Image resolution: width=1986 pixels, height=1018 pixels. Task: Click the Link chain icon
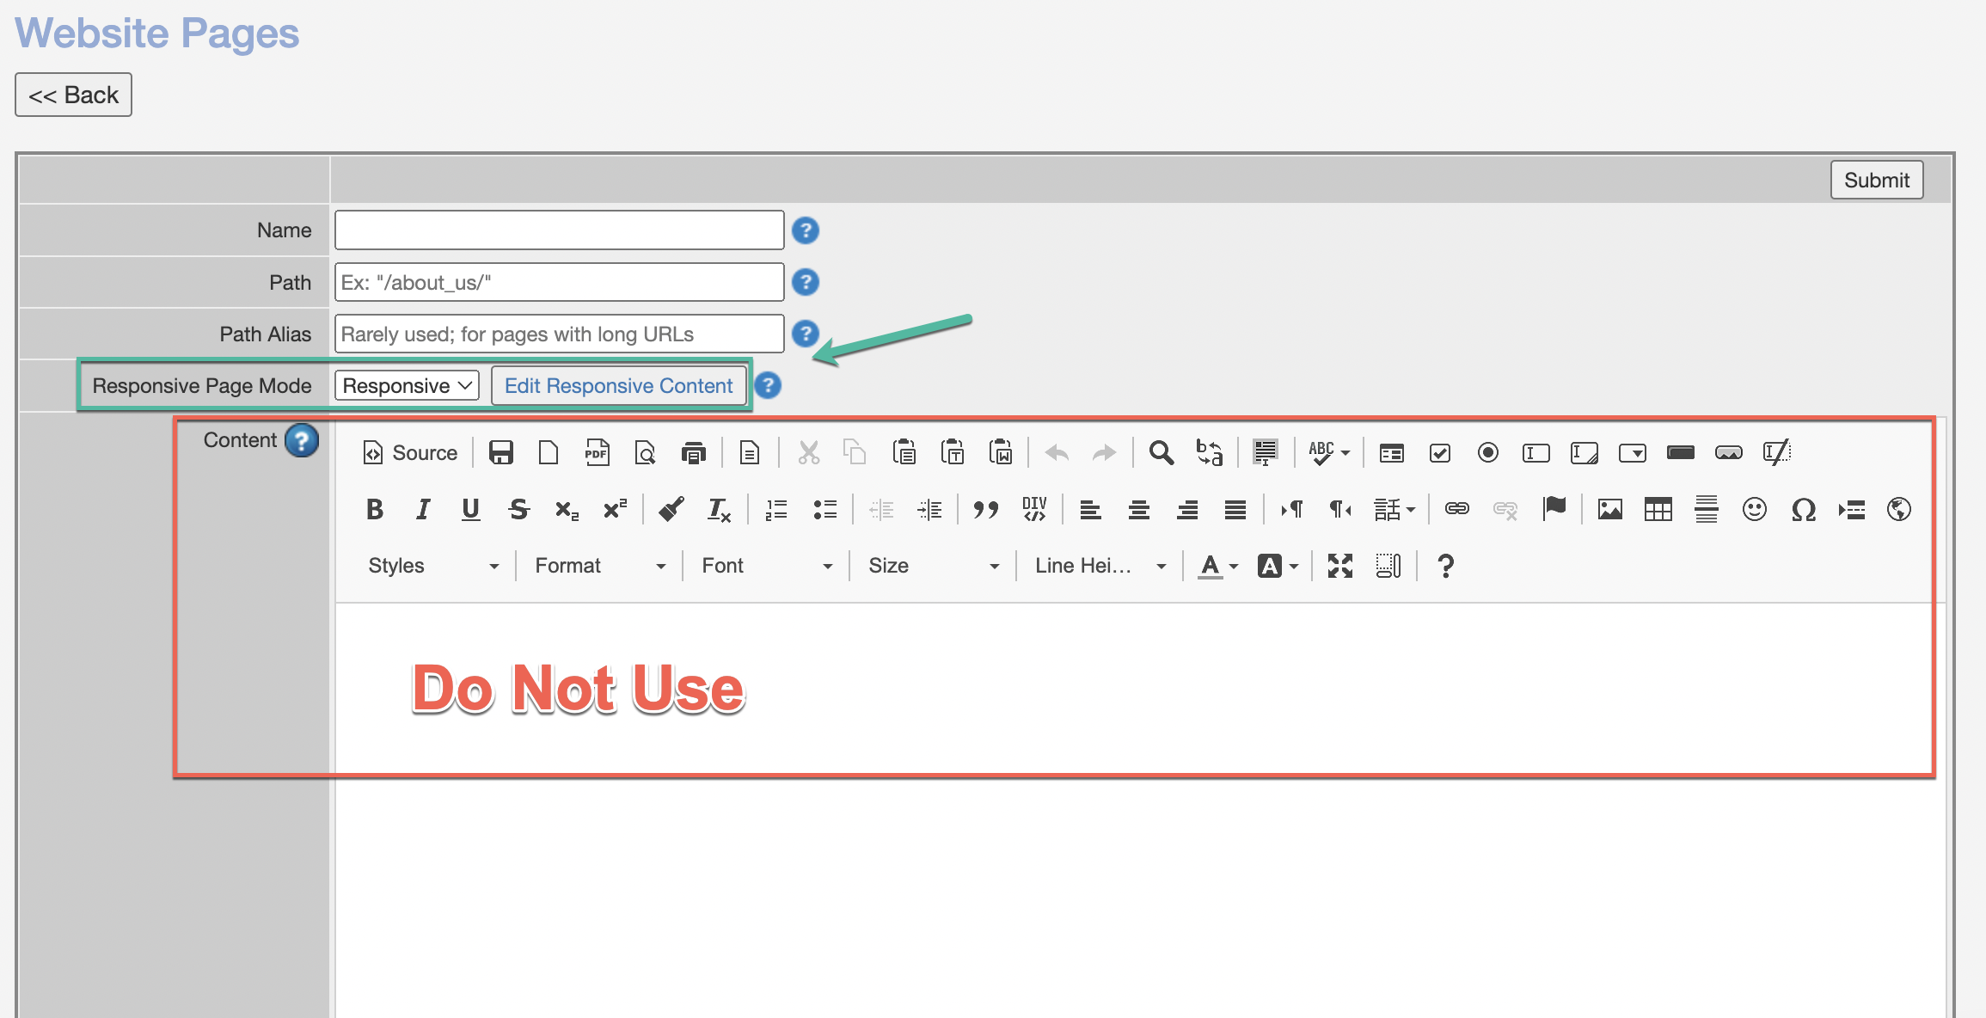(1456, 510)
